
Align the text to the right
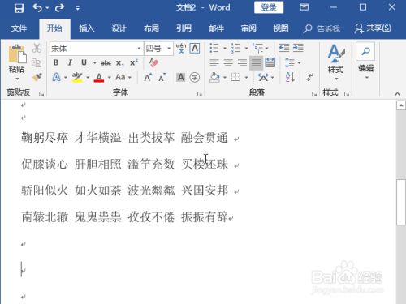(x=242, y=62)
